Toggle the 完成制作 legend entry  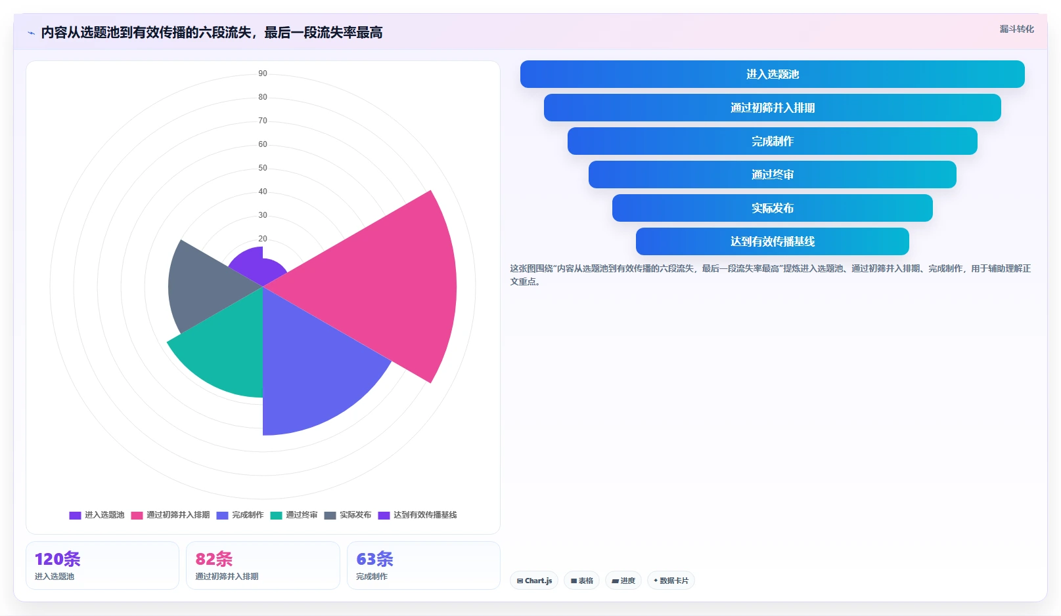click(x=240, y=515)
